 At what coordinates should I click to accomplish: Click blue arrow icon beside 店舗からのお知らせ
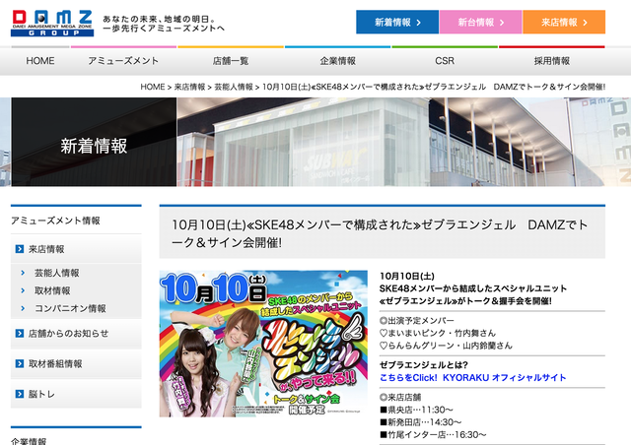(x=20, y=333)
